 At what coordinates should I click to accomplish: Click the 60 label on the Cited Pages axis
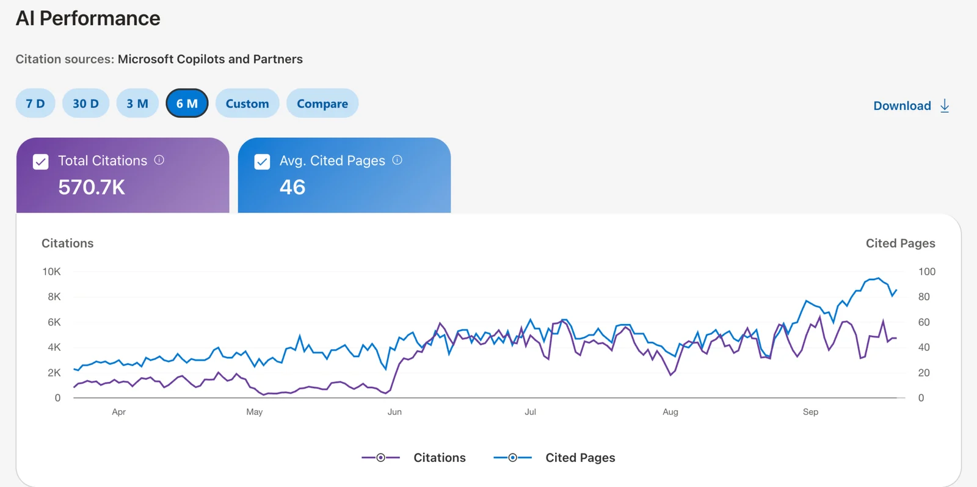924,322
